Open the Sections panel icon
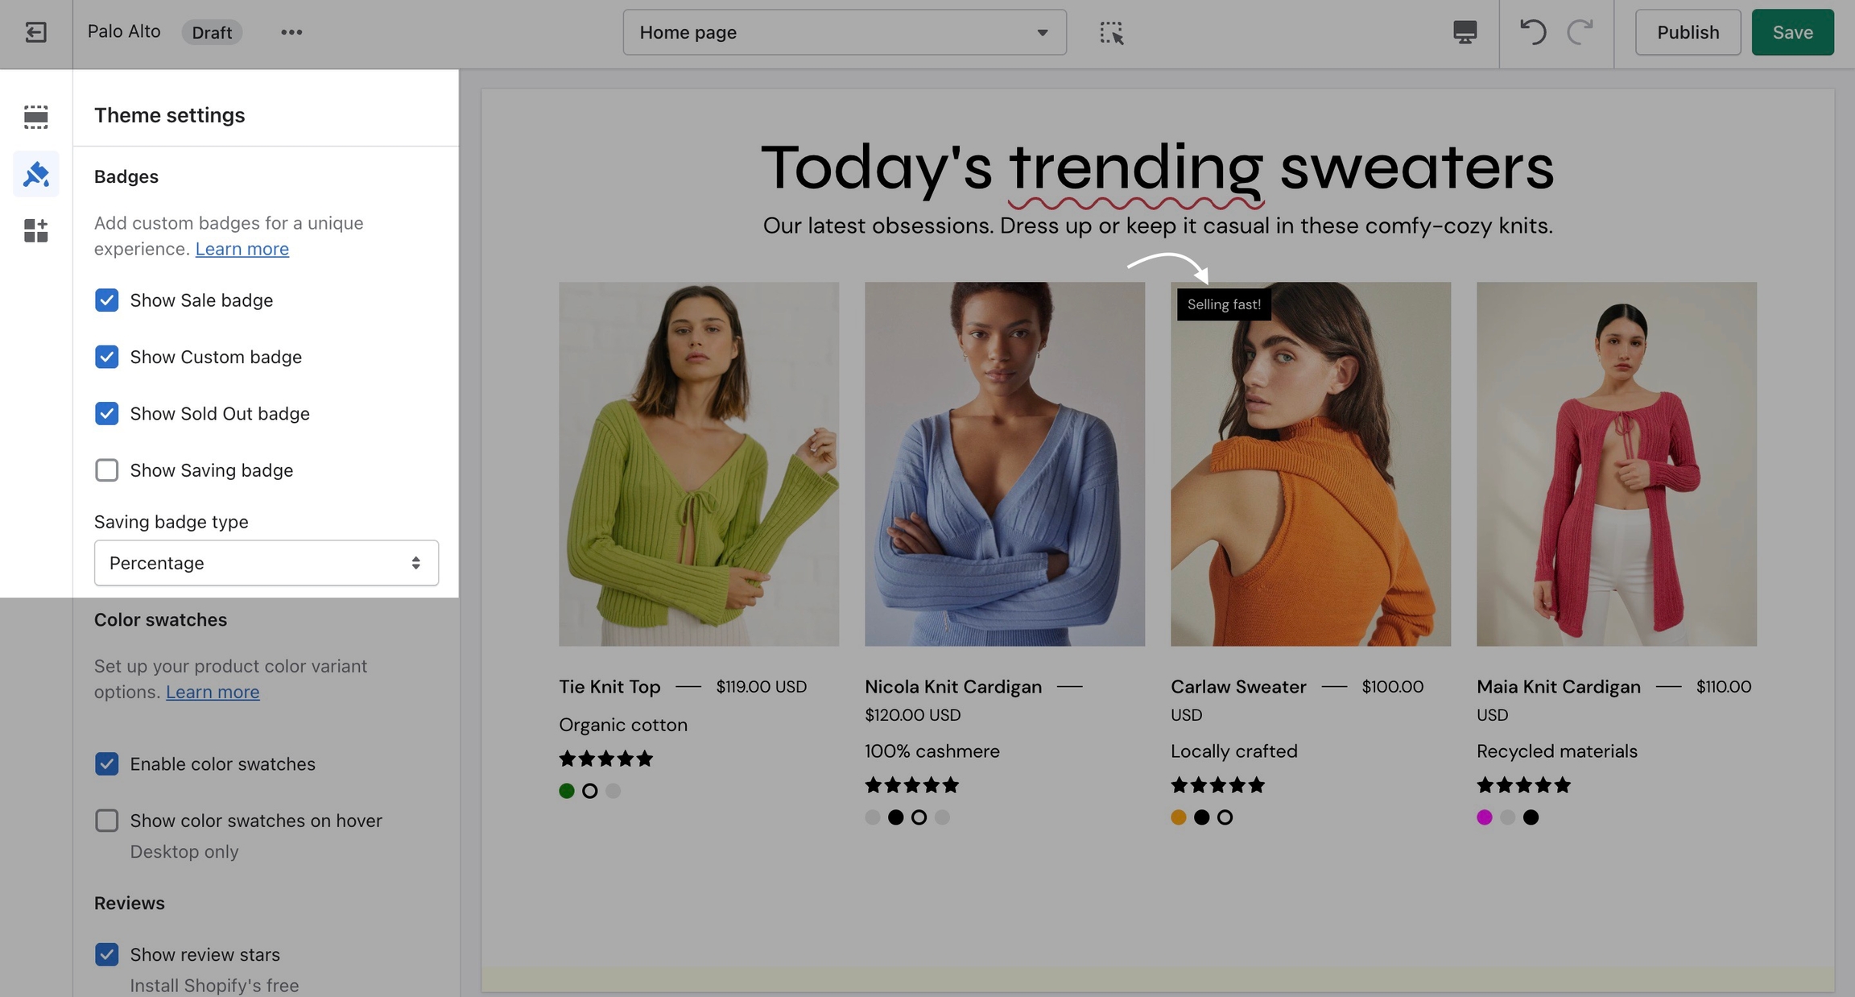Viewport: 1855px width, 997px height. tap(35, 117)
